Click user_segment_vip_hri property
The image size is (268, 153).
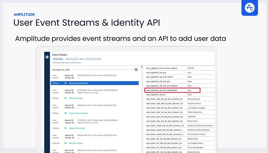click(x=156, y=95)
